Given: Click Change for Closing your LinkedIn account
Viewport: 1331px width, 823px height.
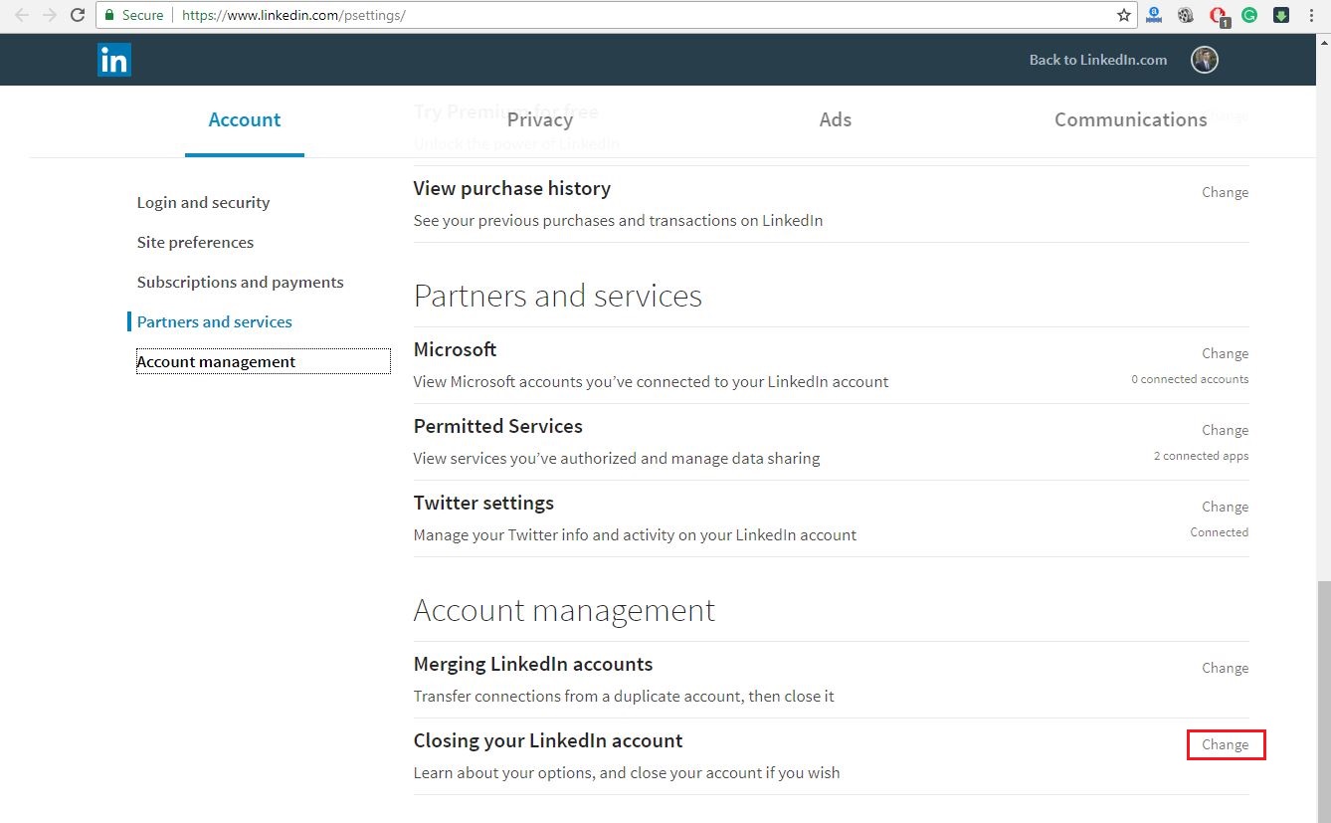Looking at the screenshot, I should pos(1225,745).
